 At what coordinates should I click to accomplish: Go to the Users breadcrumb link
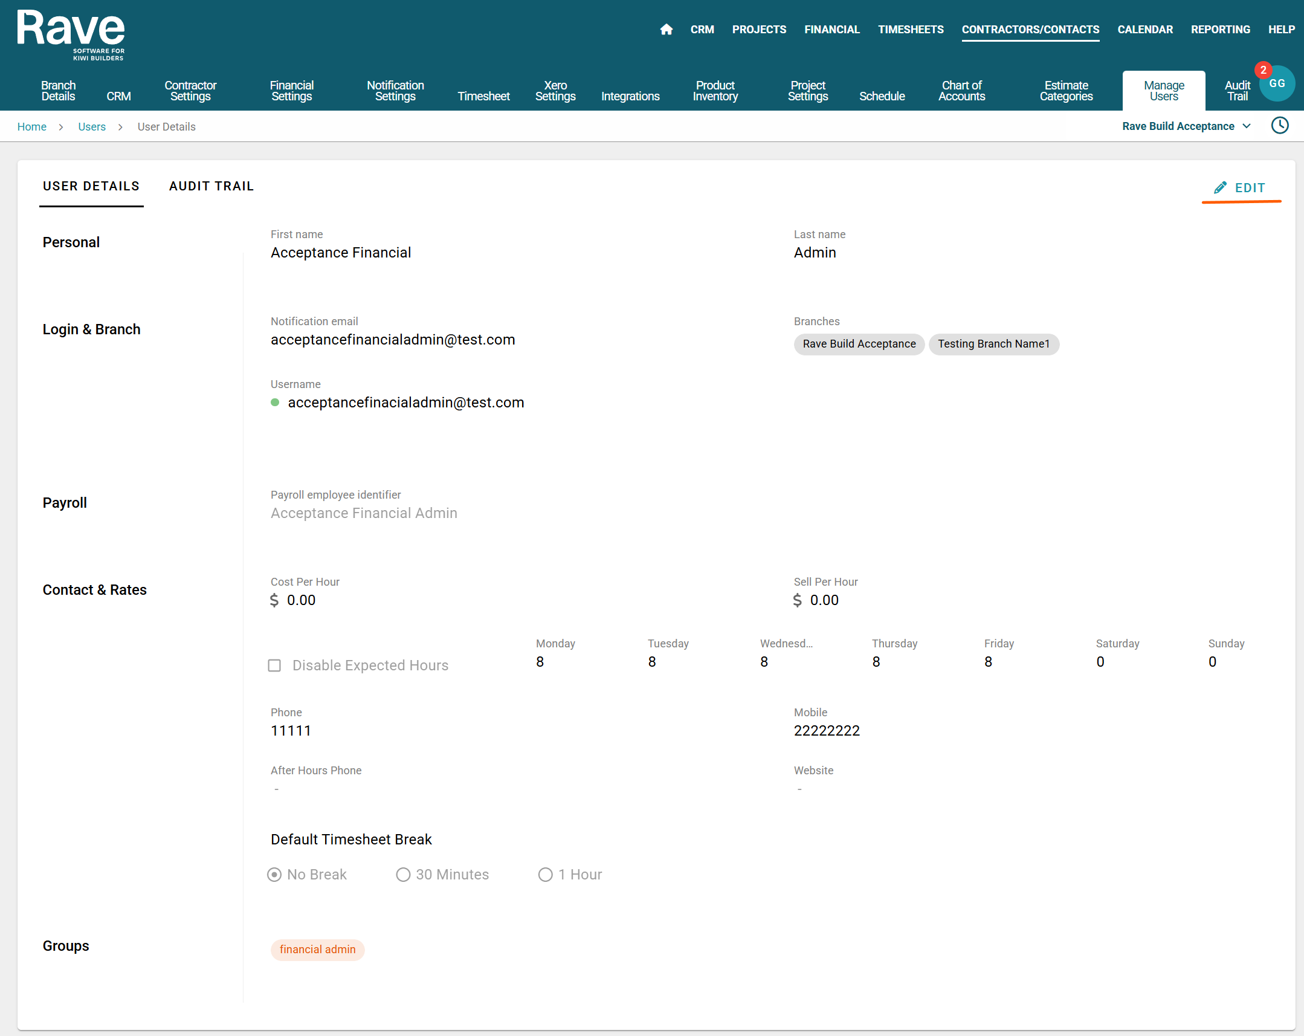(x=92, y=127)
